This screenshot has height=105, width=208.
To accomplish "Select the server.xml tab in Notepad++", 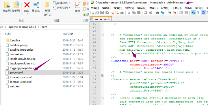I will click(x=101, y=19).
